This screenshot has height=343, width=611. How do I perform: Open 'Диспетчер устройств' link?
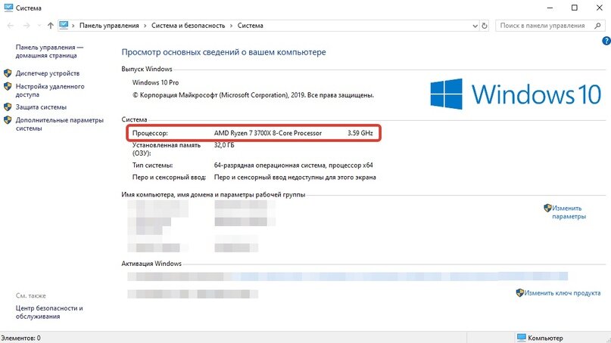48,73
